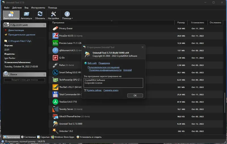Click the Uninstall Tool logo icon in the About dialog
The height and width of the screenshot is (144, 227).
point(87,54)
